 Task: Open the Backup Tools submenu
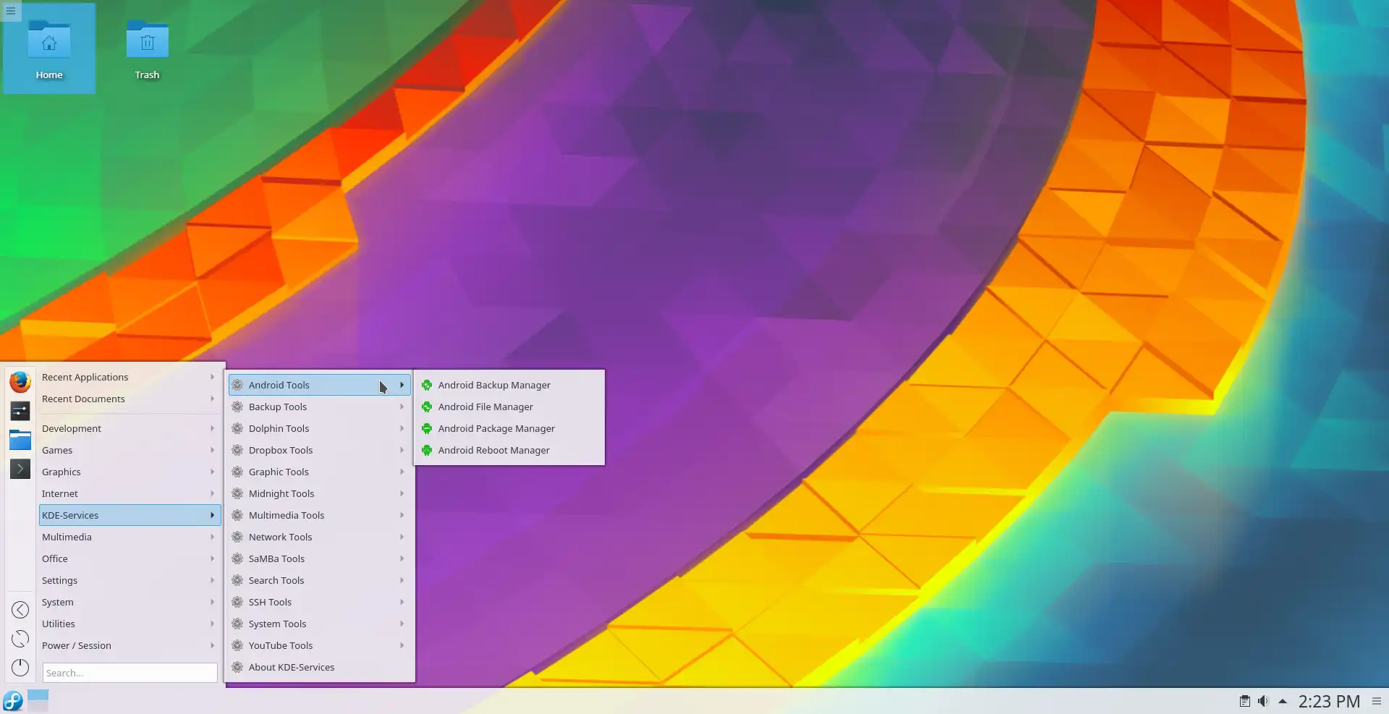(320, 407)
